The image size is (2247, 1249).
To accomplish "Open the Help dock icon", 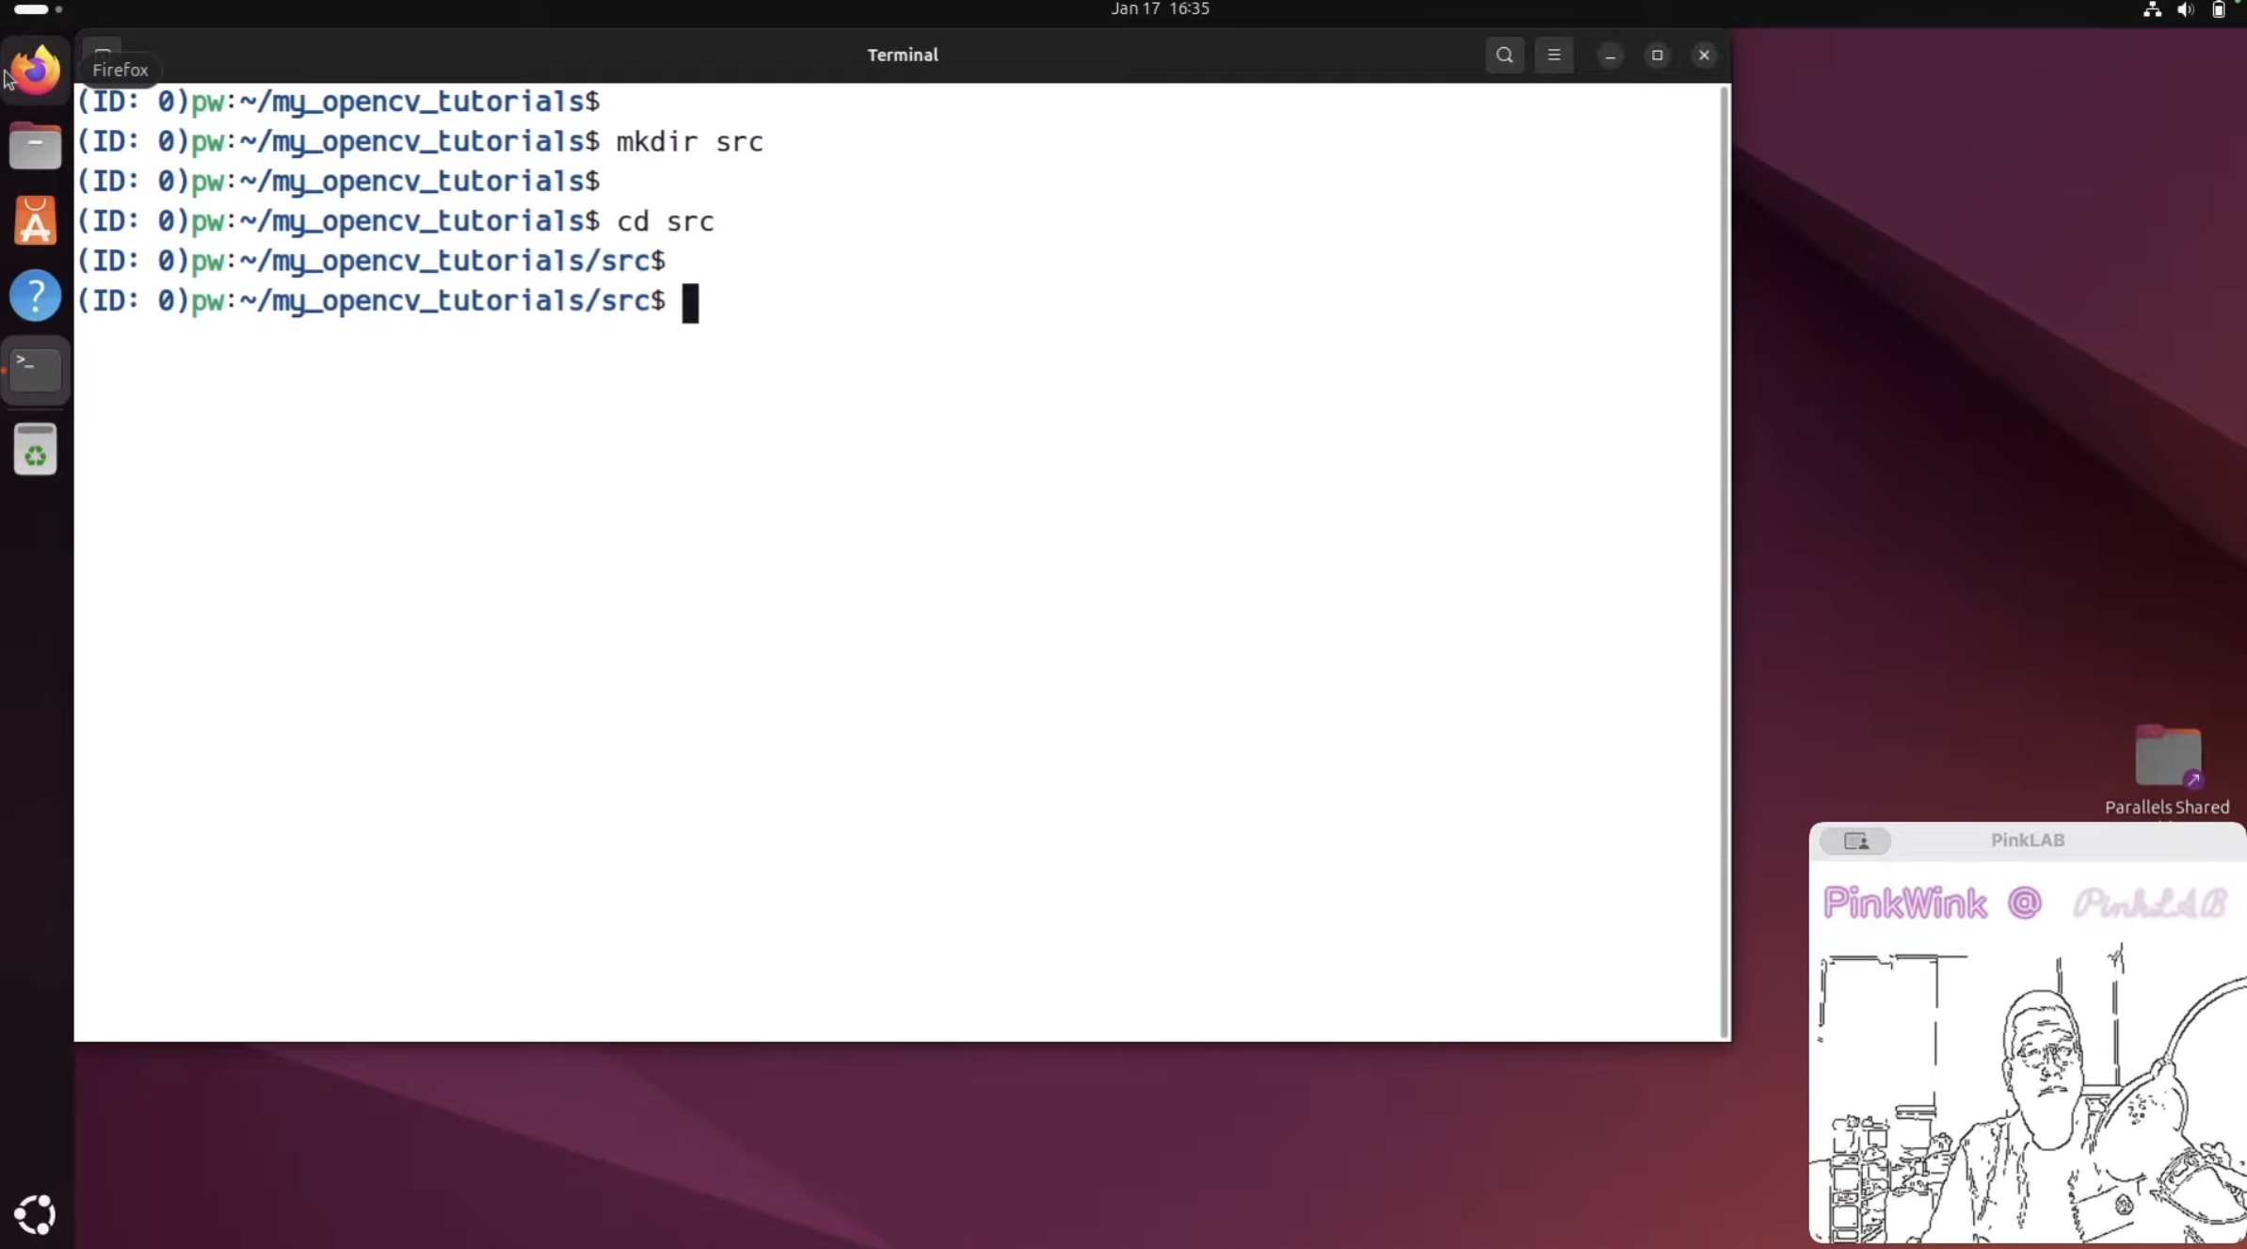I will (35, 296).
